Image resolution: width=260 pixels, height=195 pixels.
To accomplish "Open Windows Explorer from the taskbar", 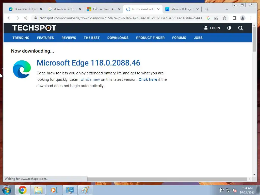I will 38,190.
